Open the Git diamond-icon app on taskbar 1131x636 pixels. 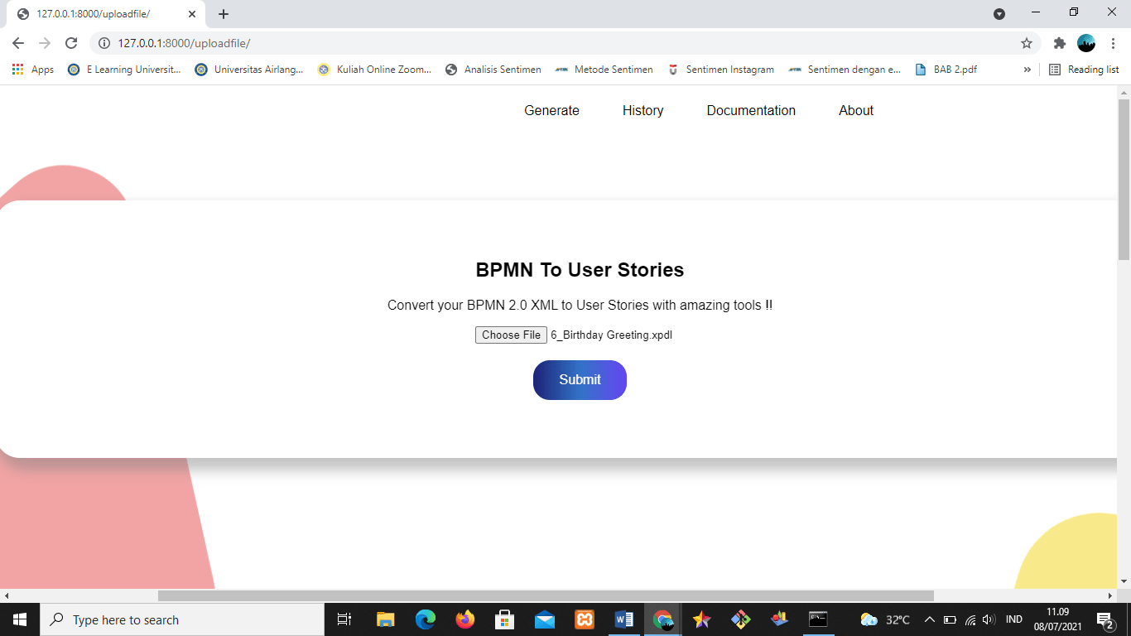[x=741, y=619]
